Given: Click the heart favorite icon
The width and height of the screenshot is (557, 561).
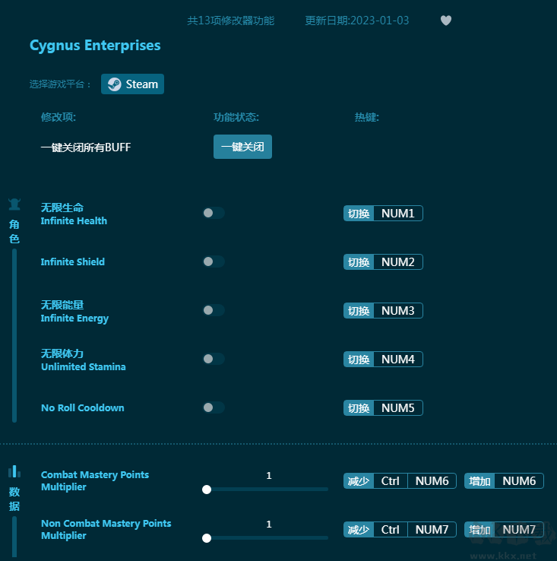Looking at the screenshot, I should pos(446,21).
